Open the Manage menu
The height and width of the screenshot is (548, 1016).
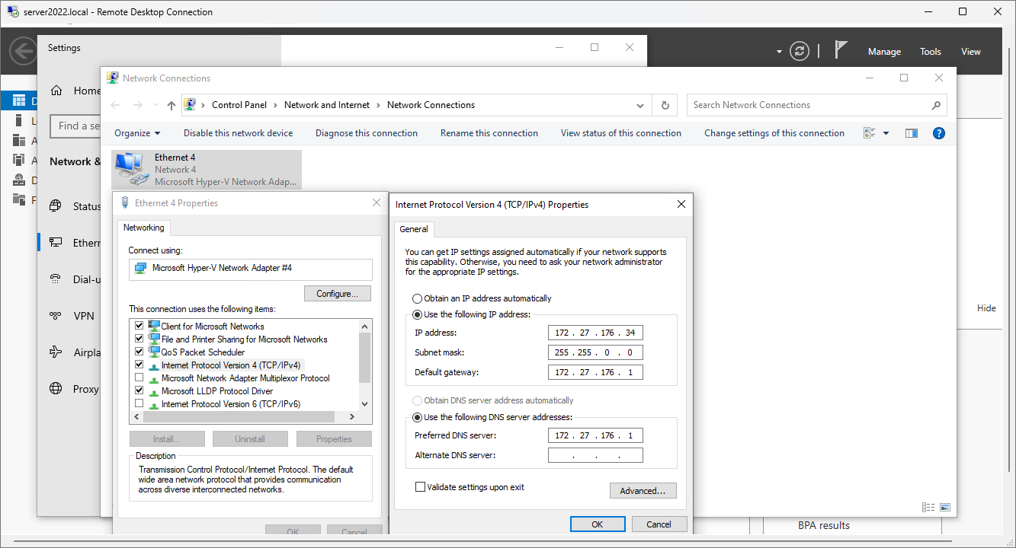coord(884,52)
